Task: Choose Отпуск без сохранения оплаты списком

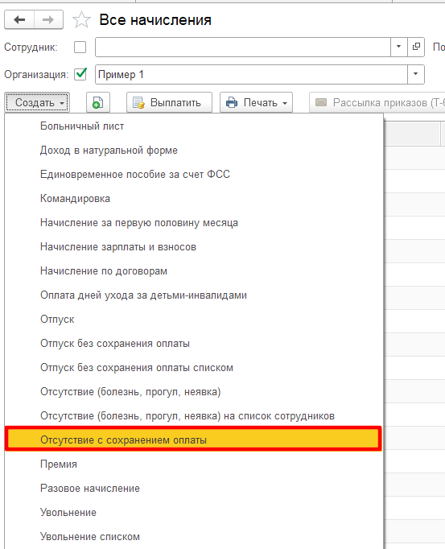Action: coord(194,368)
